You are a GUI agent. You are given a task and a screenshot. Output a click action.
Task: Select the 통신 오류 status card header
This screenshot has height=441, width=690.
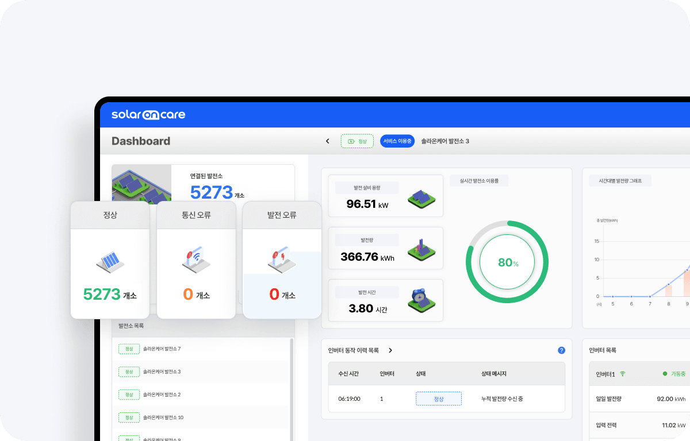point(196,215)
